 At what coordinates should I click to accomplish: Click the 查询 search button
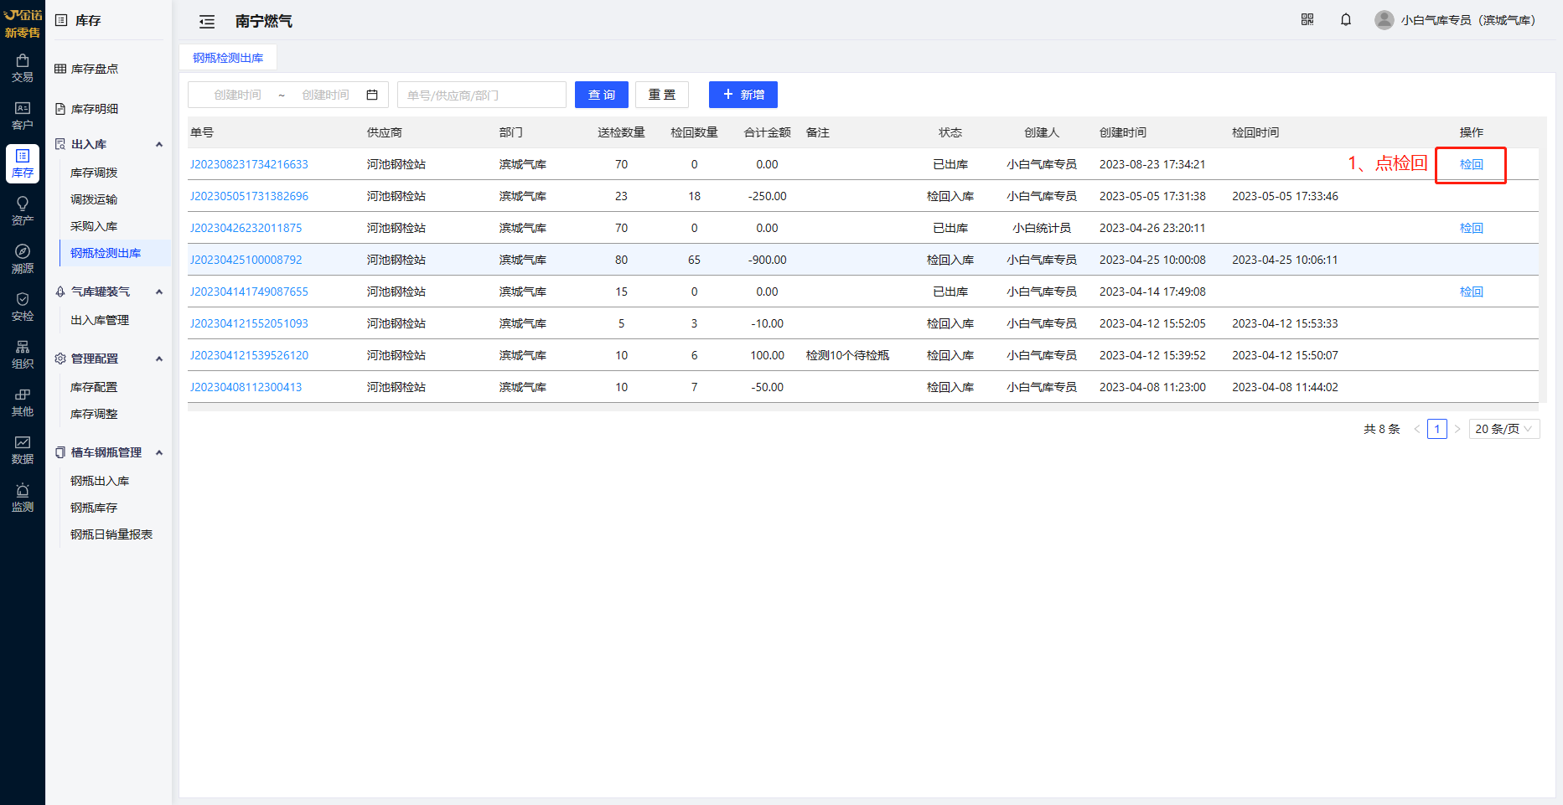pos(602,95)
